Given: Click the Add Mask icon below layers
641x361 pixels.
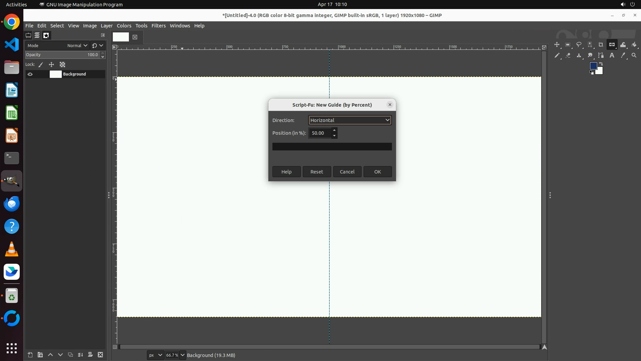Looking at the screenshot, I should click(x=90, y=355).
